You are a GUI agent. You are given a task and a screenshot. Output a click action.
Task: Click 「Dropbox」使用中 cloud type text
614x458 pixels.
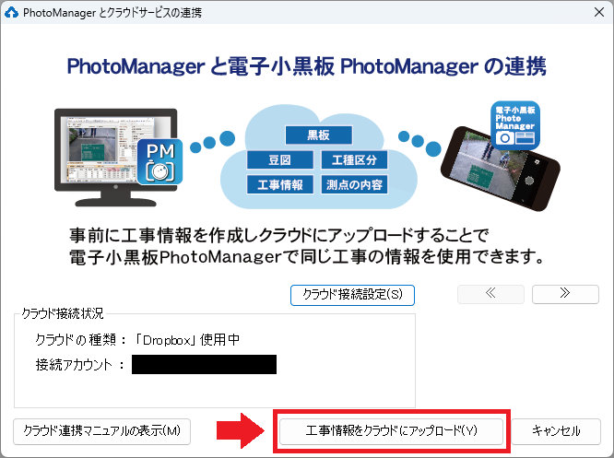pyautogui.click(x=187, y=340)
